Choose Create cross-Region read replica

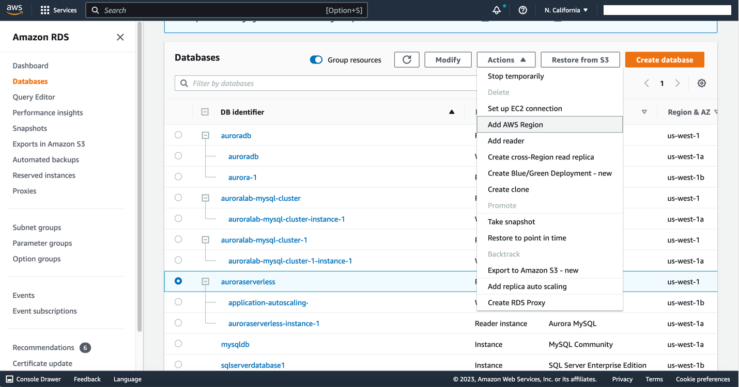(x=550, y=157)
